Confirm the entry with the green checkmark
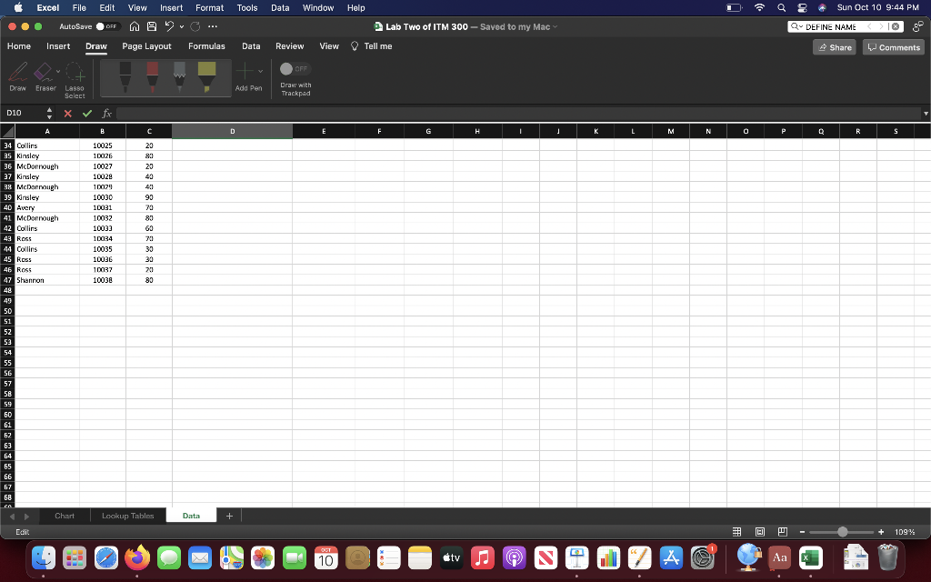 87,113
